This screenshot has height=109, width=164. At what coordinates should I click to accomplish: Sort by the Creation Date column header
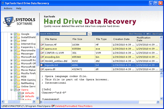pyautogui.click(x=124, y=39)
